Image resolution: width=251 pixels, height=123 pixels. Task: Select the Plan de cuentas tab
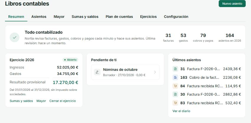119,17
